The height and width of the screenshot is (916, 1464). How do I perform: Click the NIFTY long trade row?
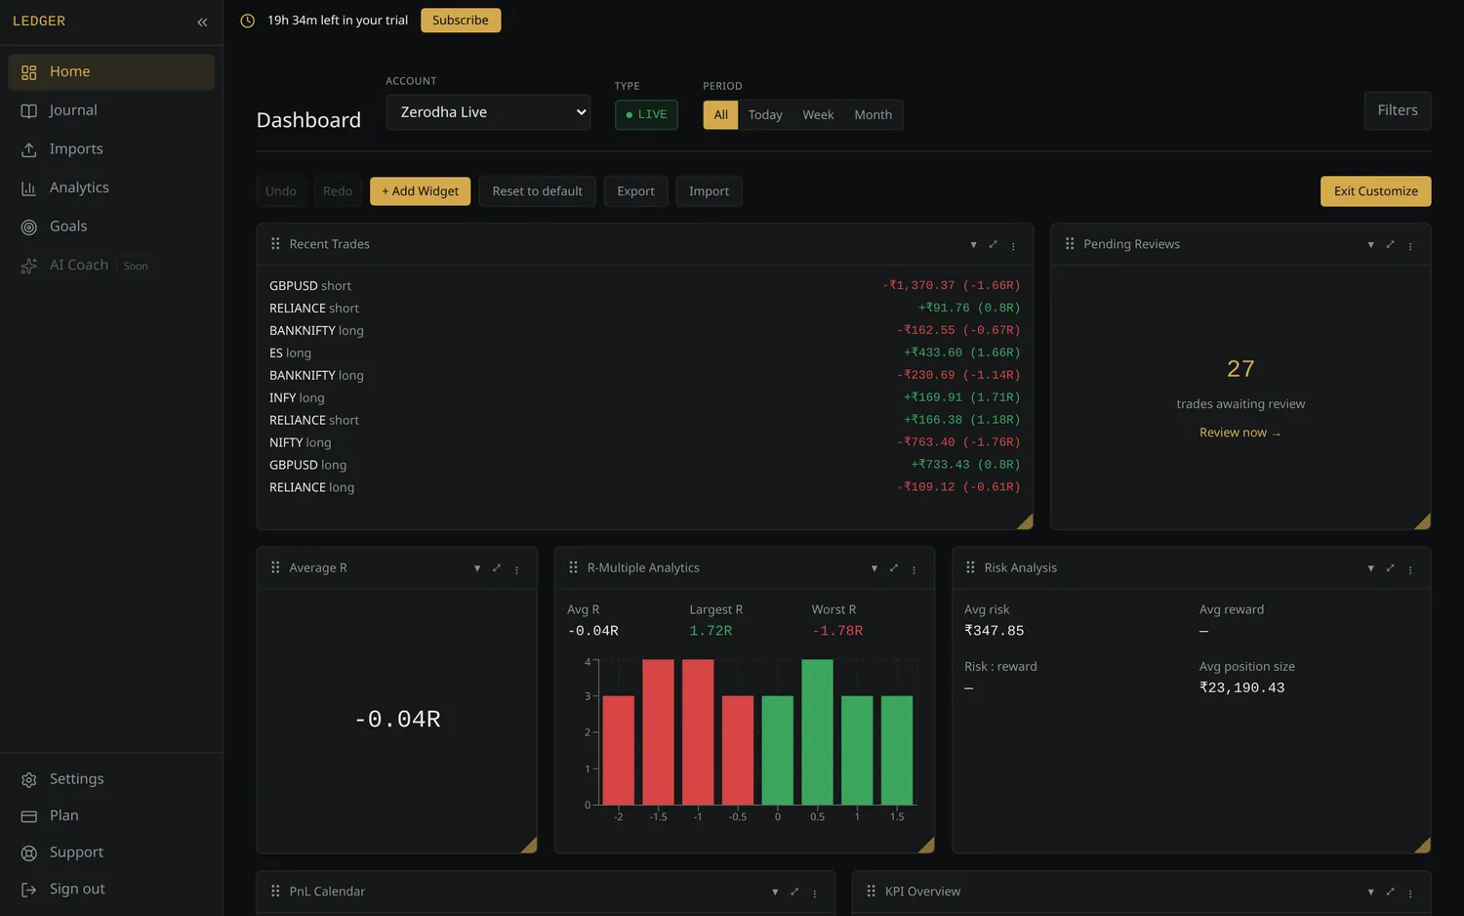[x=644, y=442]
